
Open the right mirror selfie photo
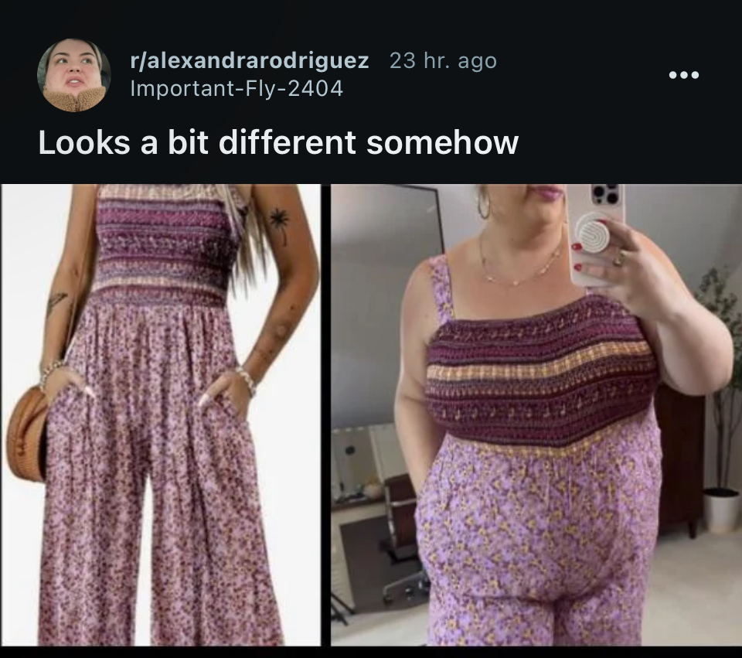pyautogui.click(x=536, y=414)
